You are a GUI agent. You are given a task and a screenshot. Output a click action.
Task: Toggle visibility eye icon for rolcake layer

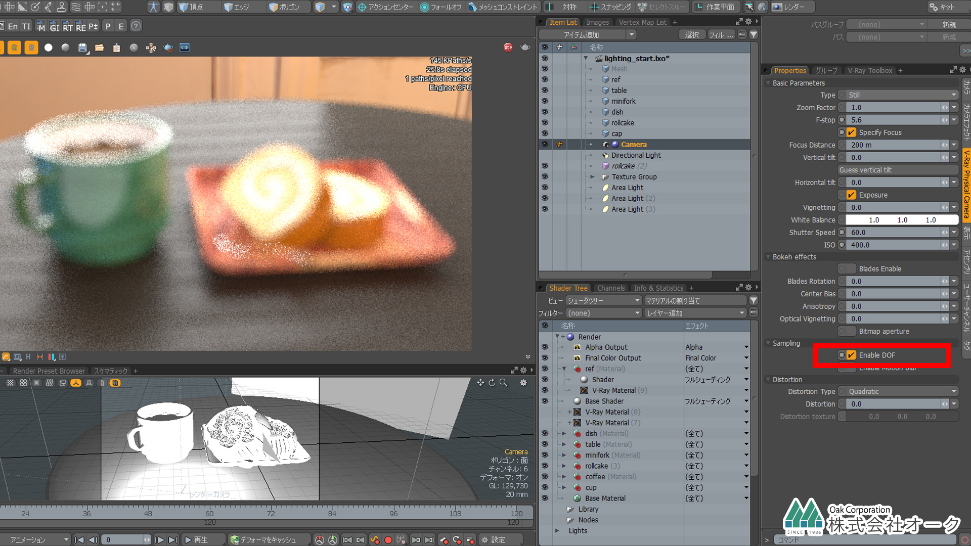click(x=546, y=123)
